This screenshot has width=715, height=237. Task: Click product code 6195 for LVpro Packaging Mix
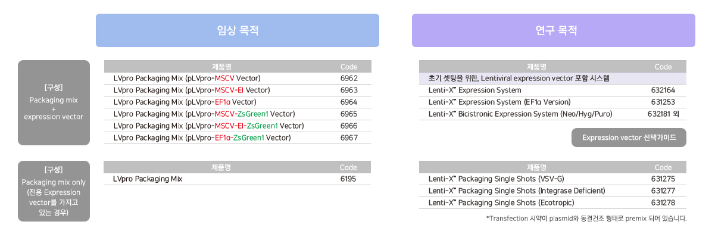(349, 179)
